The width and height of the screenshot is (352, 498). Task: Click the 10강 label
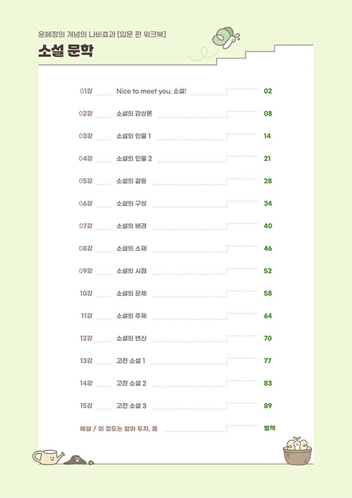86,293
